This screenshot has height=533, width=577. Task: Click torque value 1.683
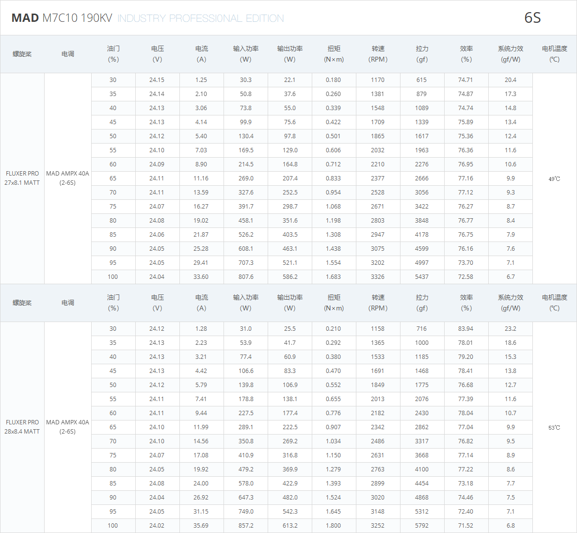pyautogui.click(x=334, y=277)
